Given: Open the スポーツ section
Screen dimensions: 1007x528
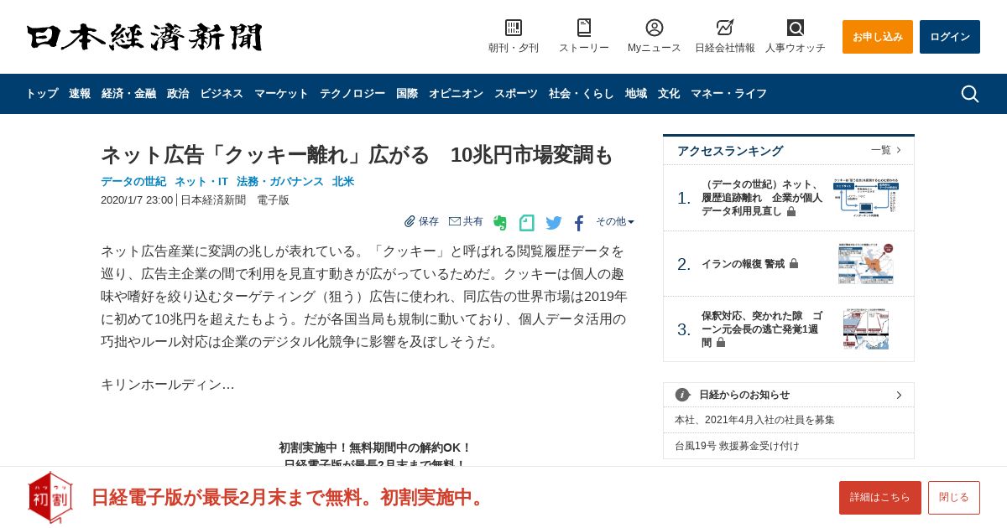Looking at the screenshot, I should point(516,94).
